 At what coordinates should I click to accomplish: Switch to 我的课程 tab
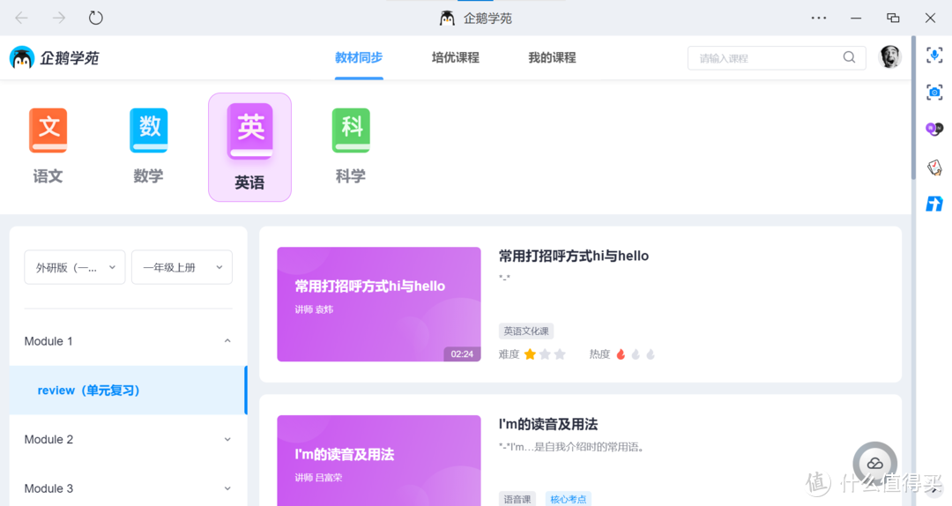552,57
